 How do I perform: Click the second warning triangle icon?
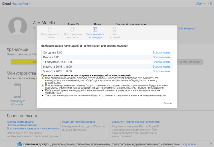[x=43, y=85]
